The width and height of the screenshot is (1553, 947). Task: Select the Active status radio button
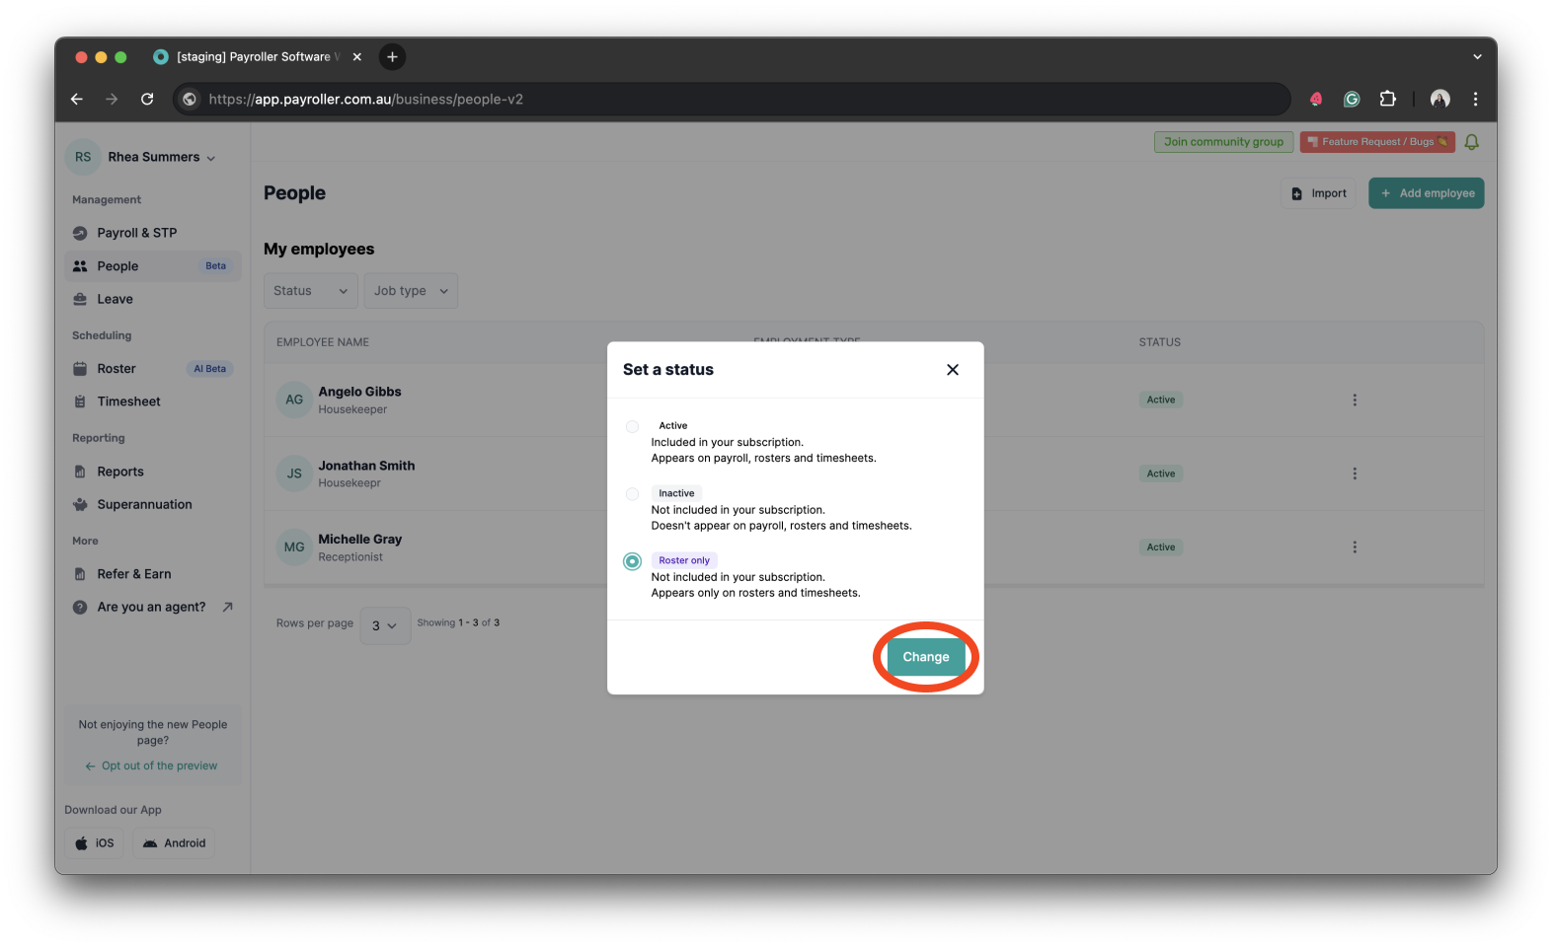coord(632,427)
